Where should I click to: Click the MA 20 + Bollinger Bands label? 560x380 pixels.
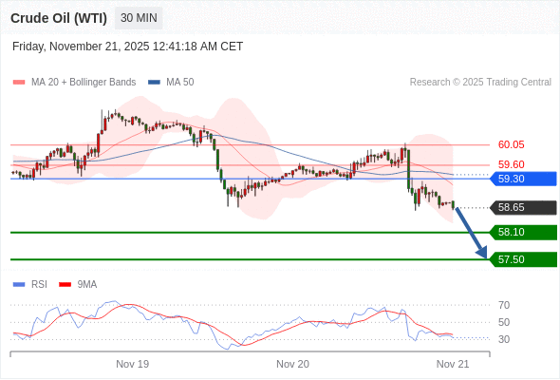point(84,83)
